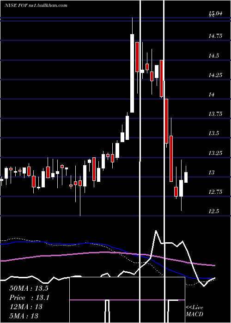
Task: Click the 13.25 price axis label
Action: coord(215,153)
